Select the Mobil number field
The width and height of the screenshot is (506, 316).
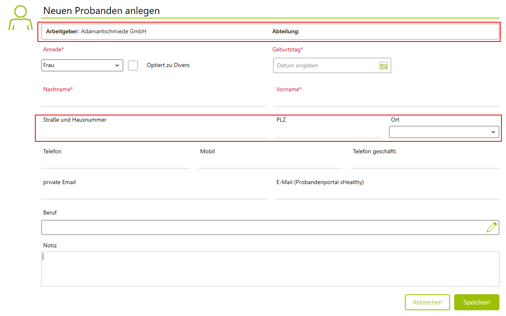270,163
